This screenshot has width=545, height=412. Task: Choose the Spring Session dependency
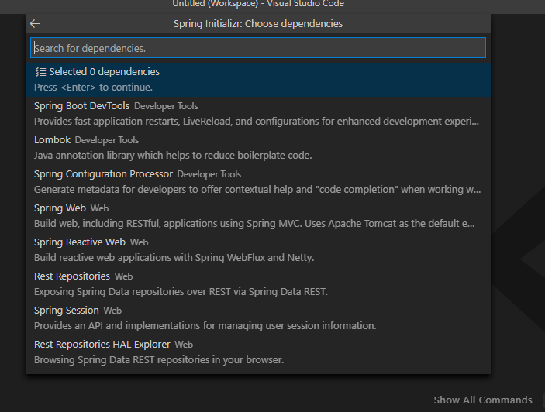point(258,318)
